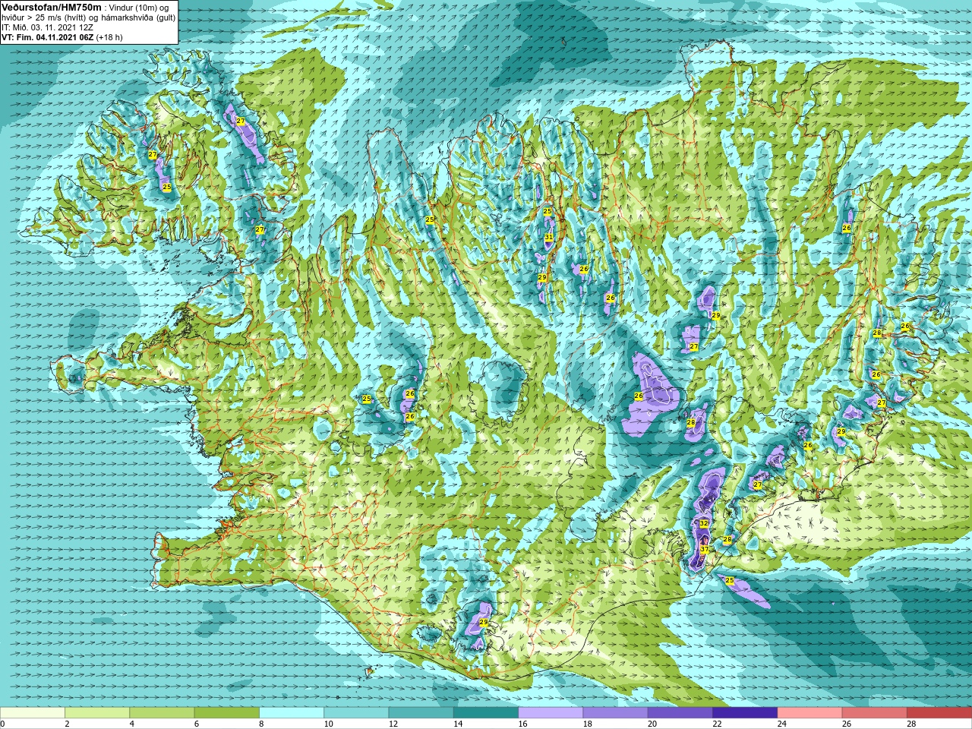Image resolution: width=972 pixels, height=729 pixels.
Task: Select the 24–26 m/s light pink legend swatch
Action: click(x=810, y=712)
